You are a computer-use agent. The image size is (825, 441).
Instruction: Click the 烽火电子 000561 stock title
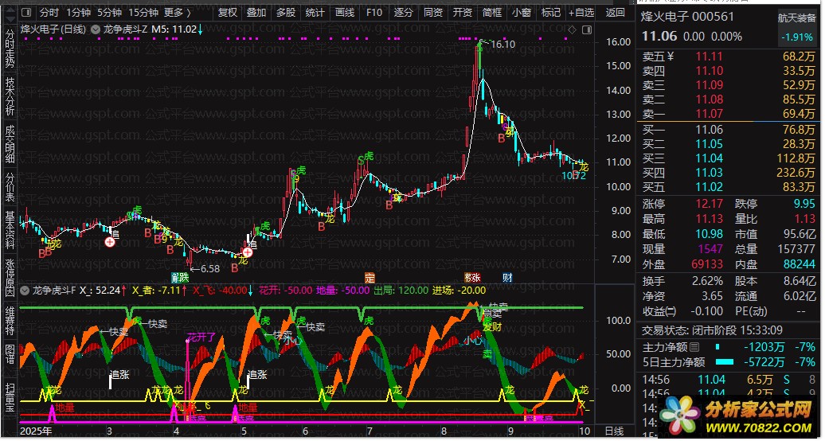[x=687, y=16]
